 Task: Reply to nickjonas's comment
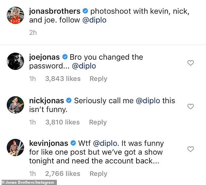point(97,122)
